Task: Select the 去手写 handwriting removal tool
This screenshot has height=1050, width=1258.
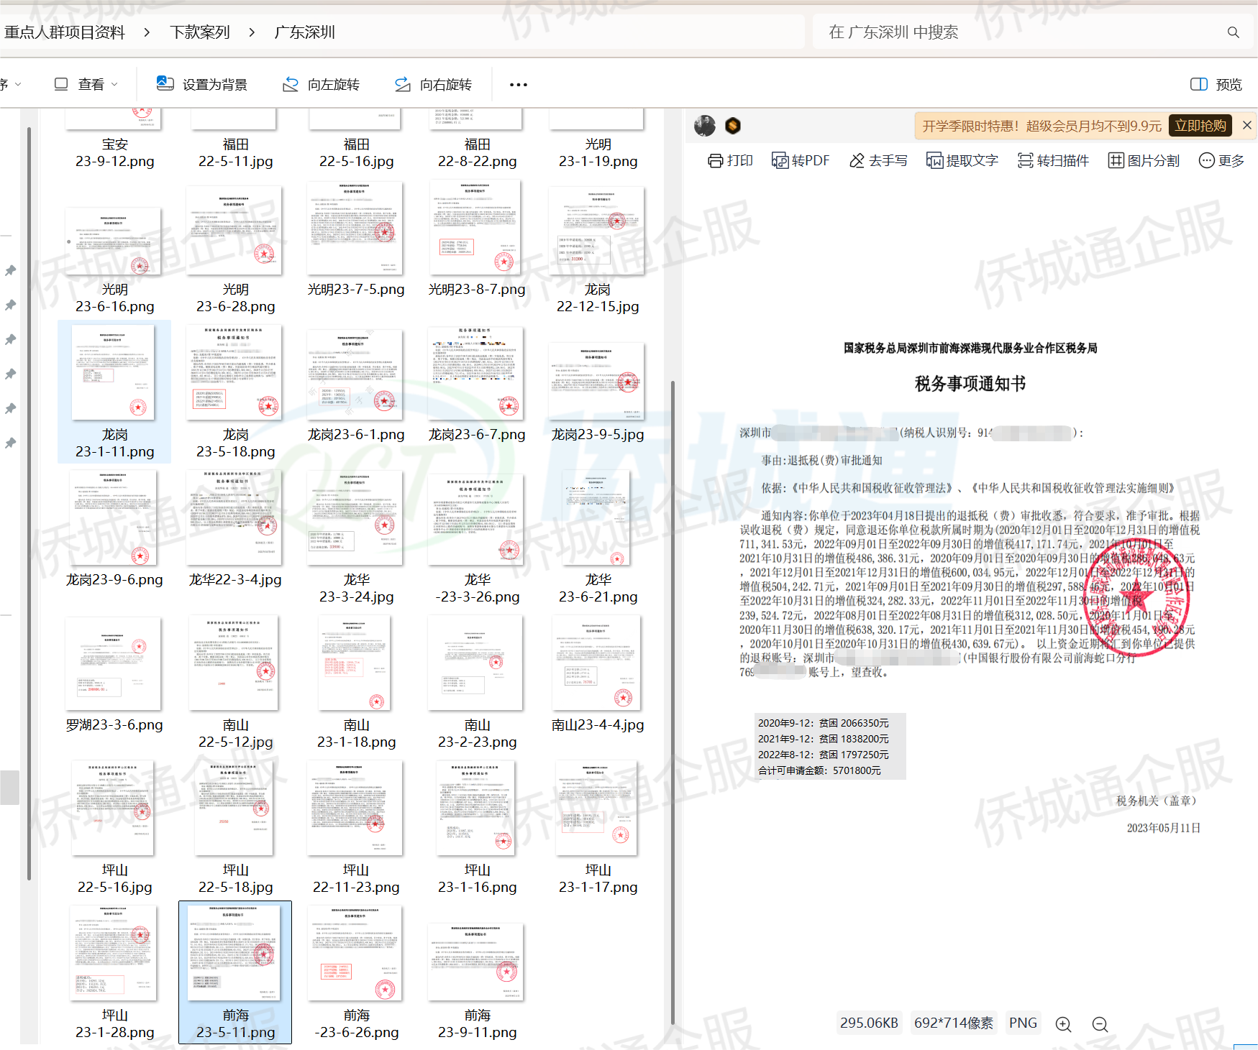Action: point(878,160)
